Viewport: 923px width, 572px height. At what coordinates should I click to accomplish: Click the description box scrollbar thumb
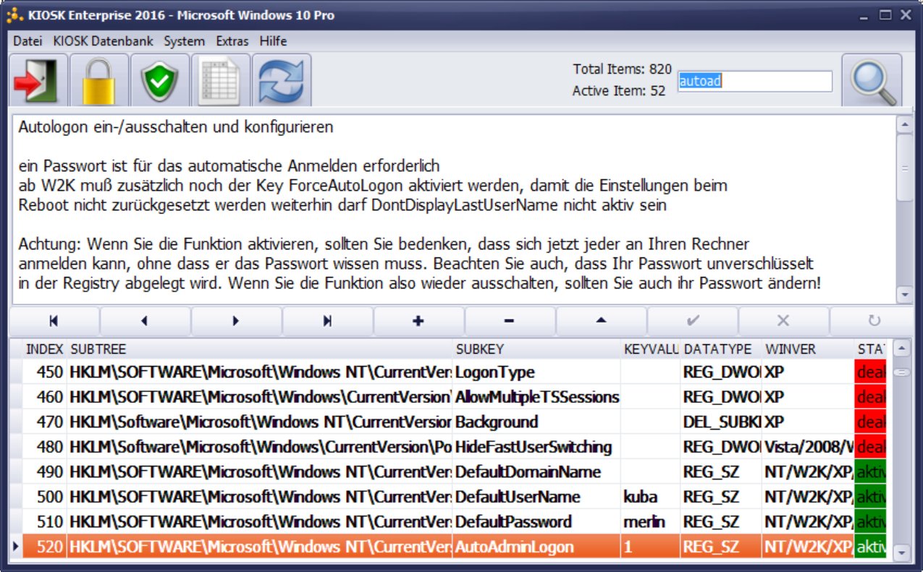pyautogui.click(x=904, y=167)
